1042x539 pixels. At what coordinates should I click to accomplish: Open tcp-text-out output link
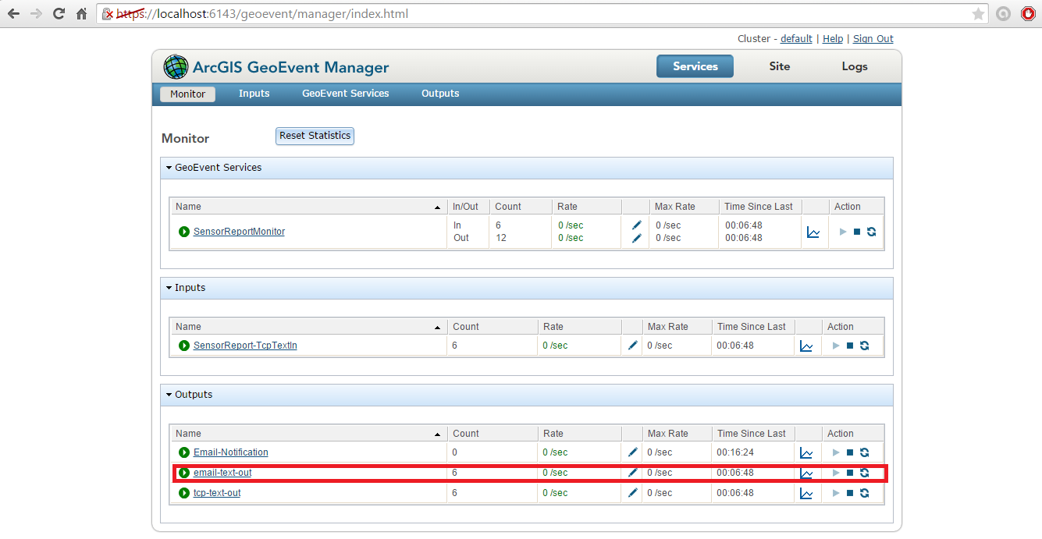(217, 493)
